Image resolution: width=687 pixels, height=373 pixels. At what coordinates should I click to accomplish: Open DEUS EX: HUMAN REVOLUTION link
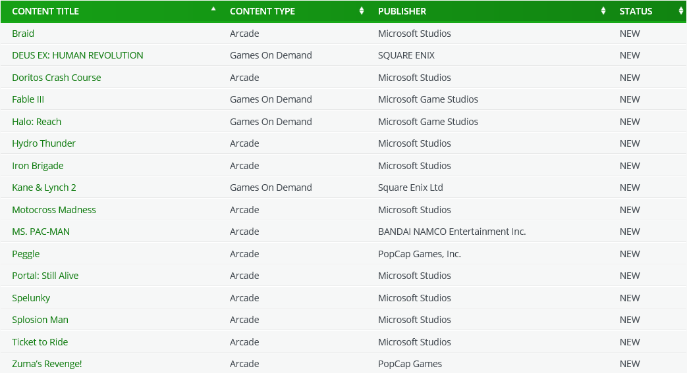pyautogui.click(x=78, y=56)
